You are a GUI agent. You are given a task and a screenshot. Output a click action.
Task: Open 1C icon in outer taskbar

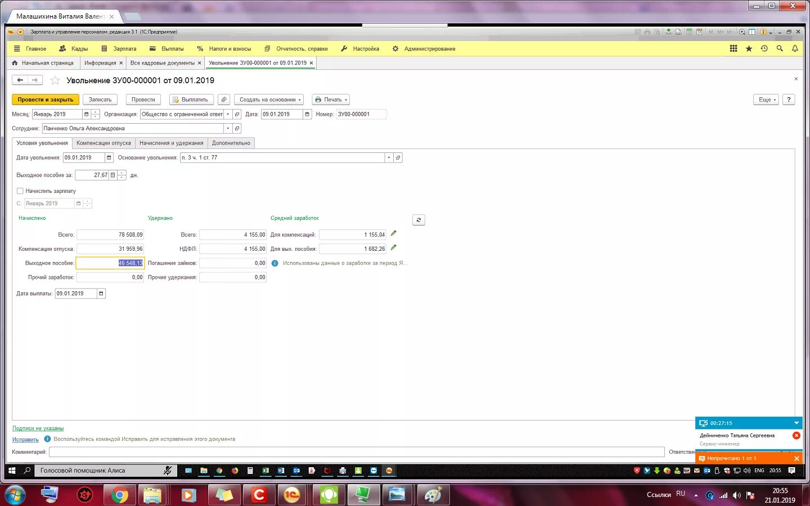tap(292, 495)
